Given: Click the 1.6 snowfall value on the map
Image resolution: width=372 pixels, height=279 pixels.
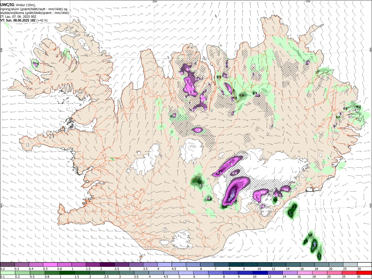Looking at the screenshot, I should click(230, 164).
